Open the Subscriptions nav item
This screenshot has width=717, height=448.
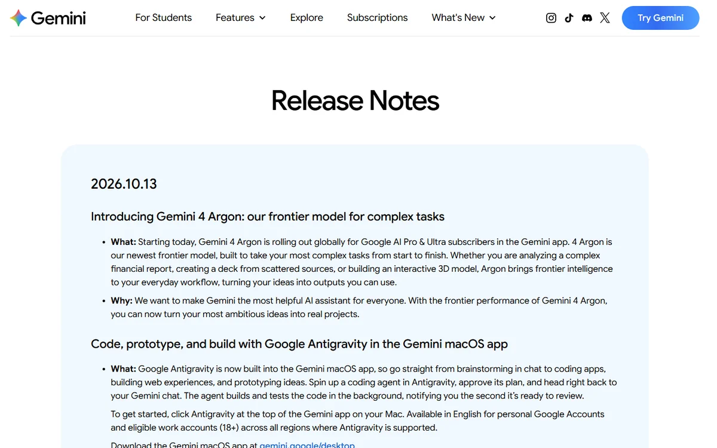[378, 18]
